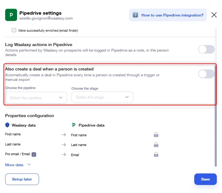Click the Pipedrive data green P icon
Viewport: 222px width, 193px height.
click(x=74, y=125)
